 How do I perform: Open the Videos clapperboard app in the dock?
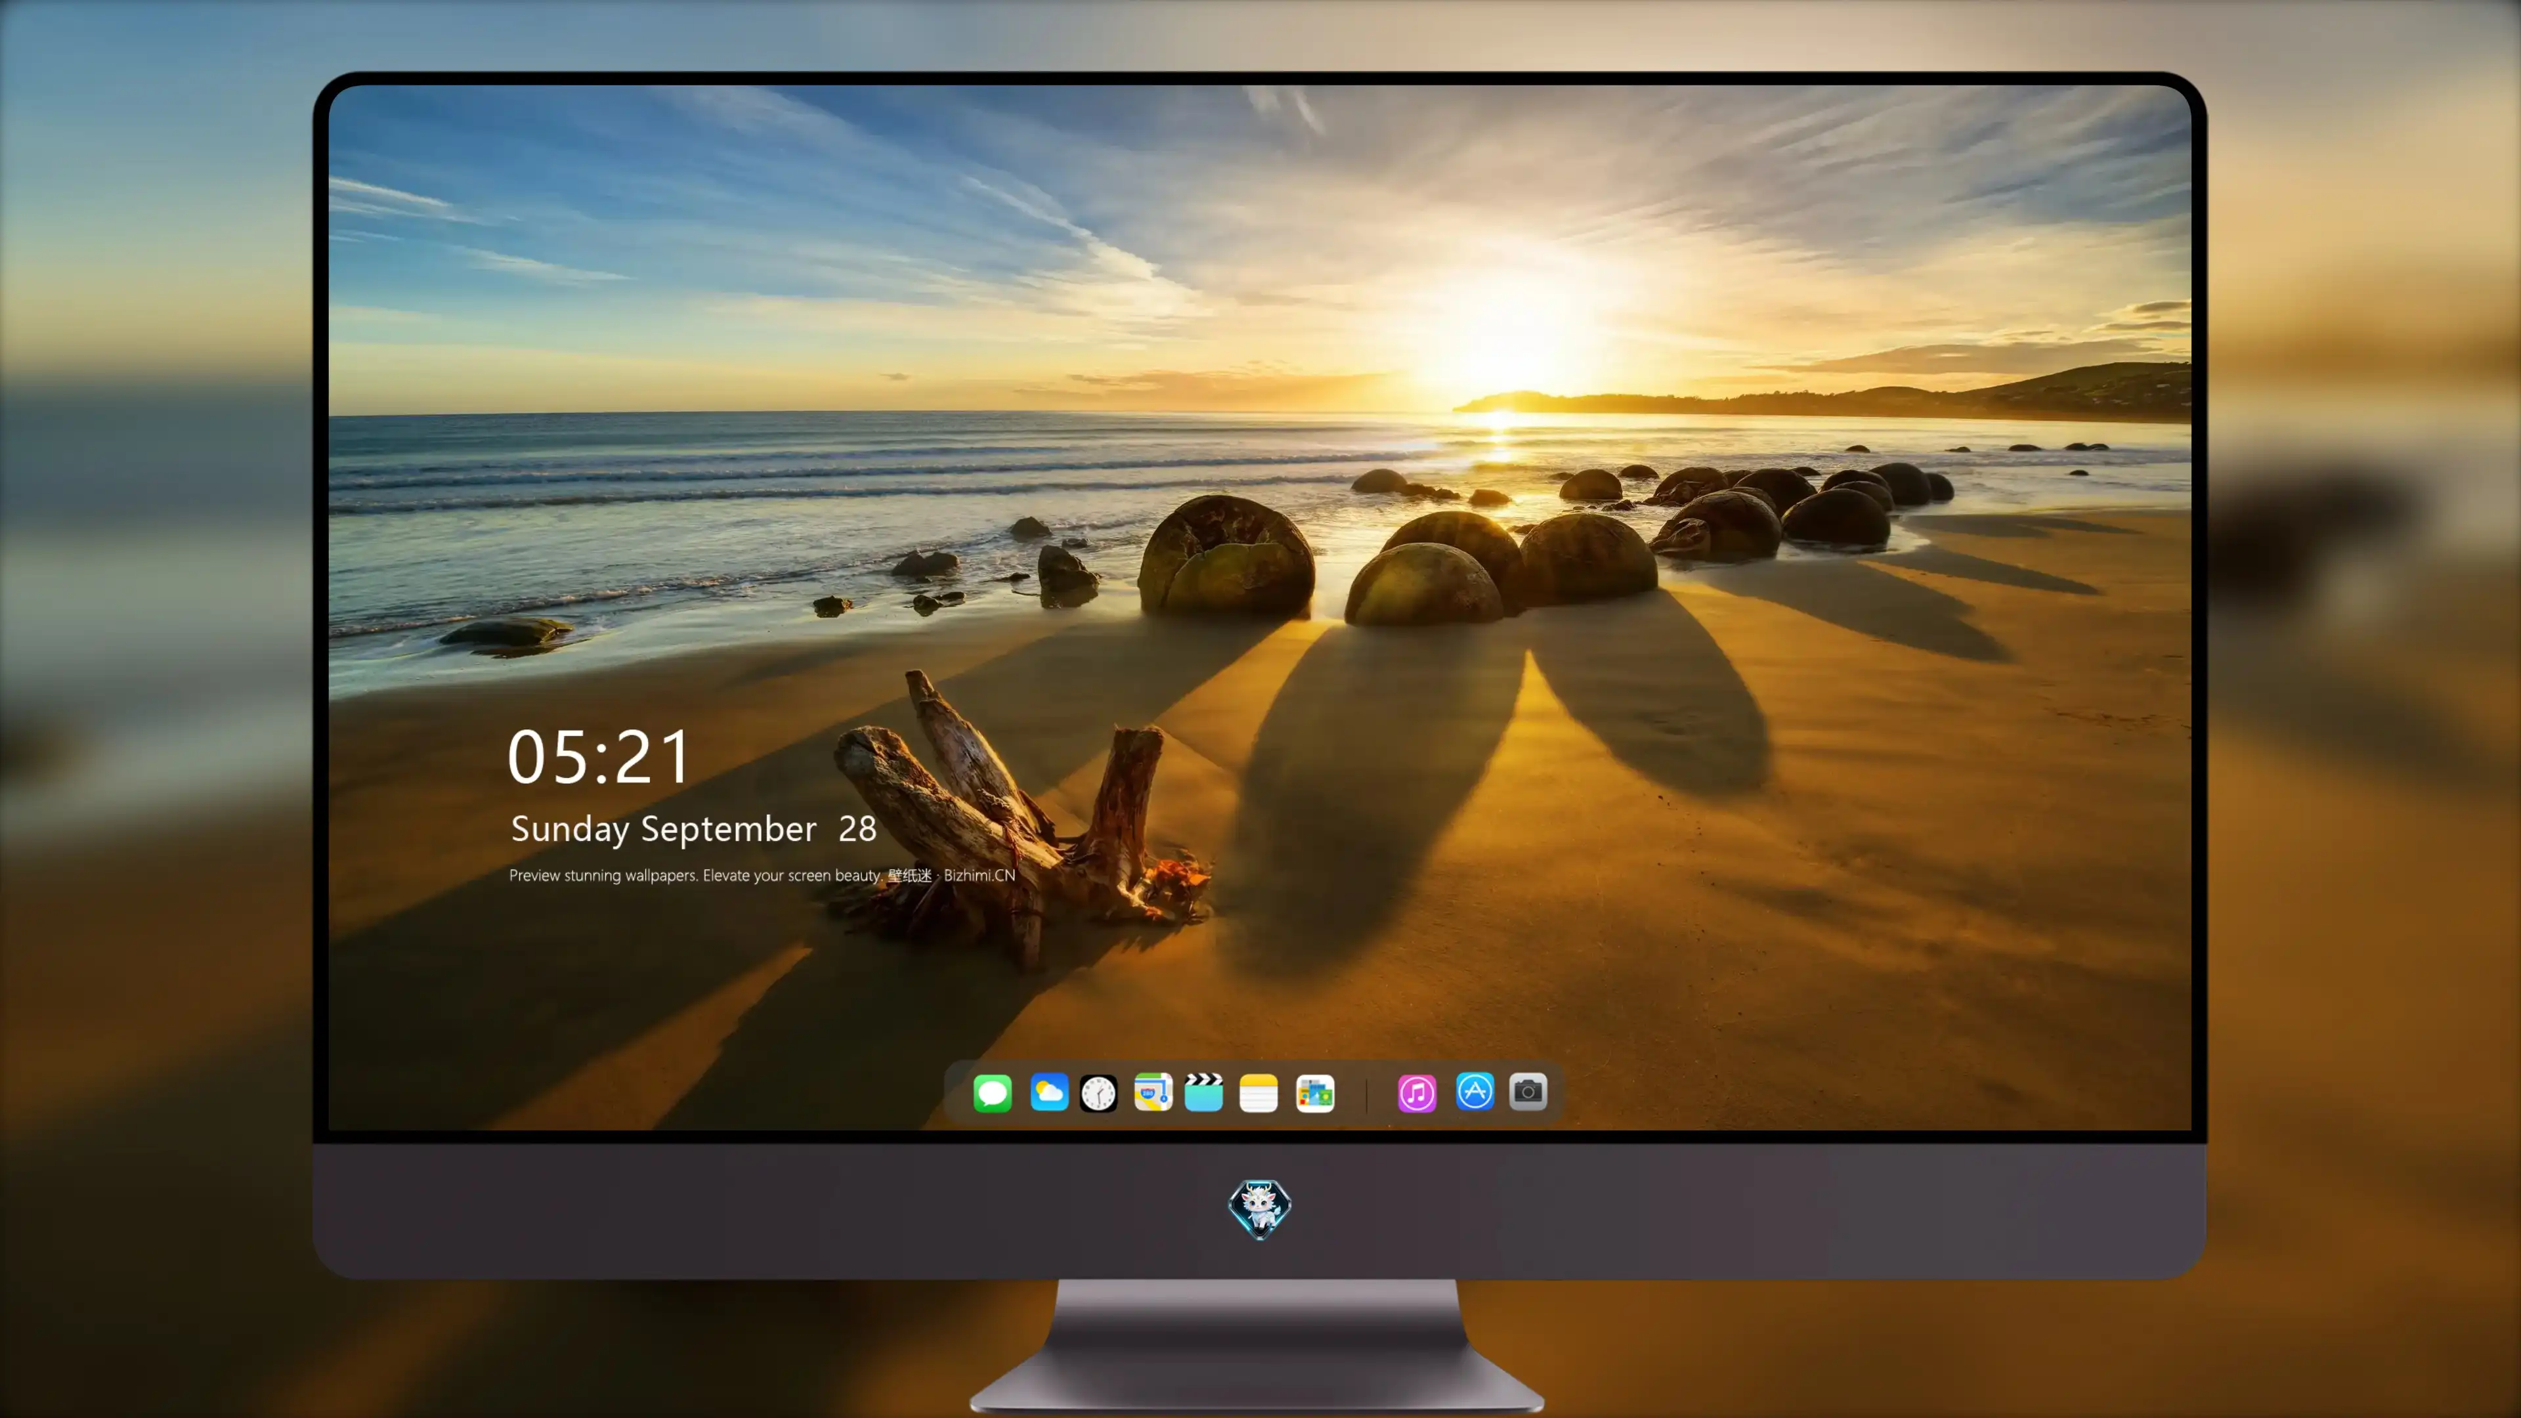click(1204, 1092)
